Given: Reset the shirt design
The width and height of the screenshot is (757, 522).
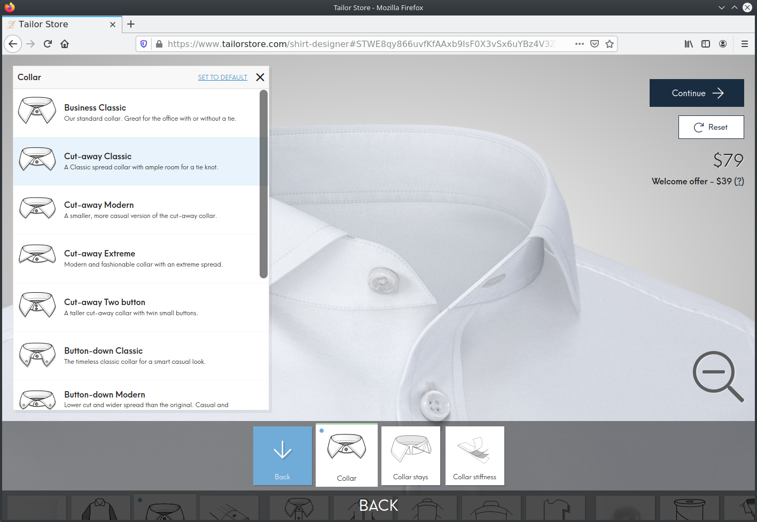Looking at the screenshot, I should (x=711, y=127).
